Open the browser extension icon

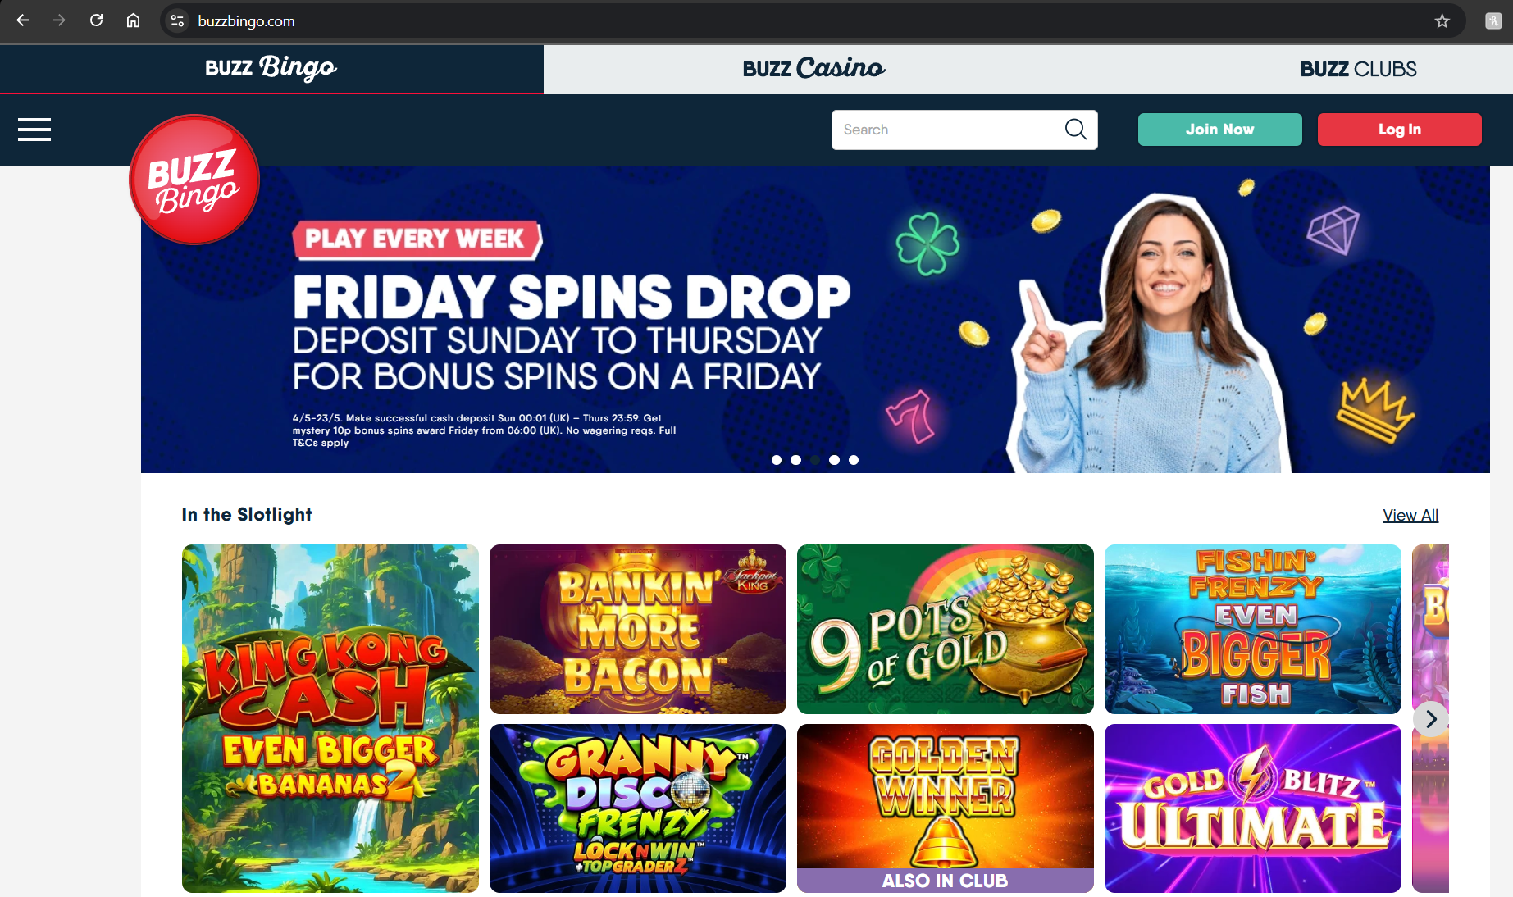pyautogui.click(x=1493, y=21)
